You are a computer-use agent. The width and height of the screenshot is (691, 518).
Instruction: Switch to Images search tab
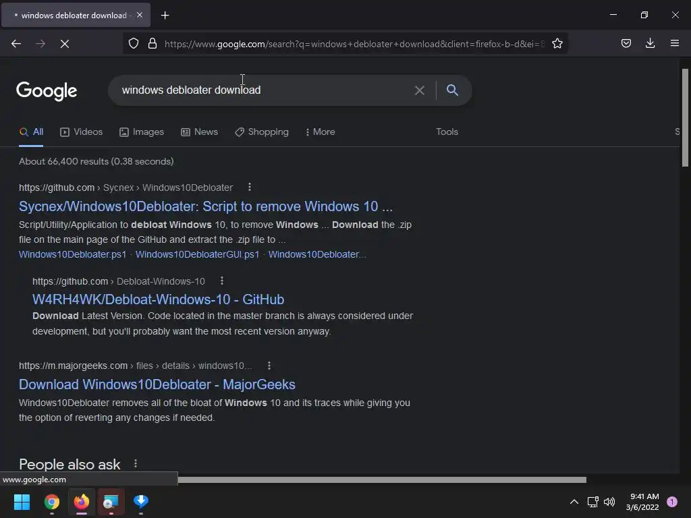click(x=142, y=132)
